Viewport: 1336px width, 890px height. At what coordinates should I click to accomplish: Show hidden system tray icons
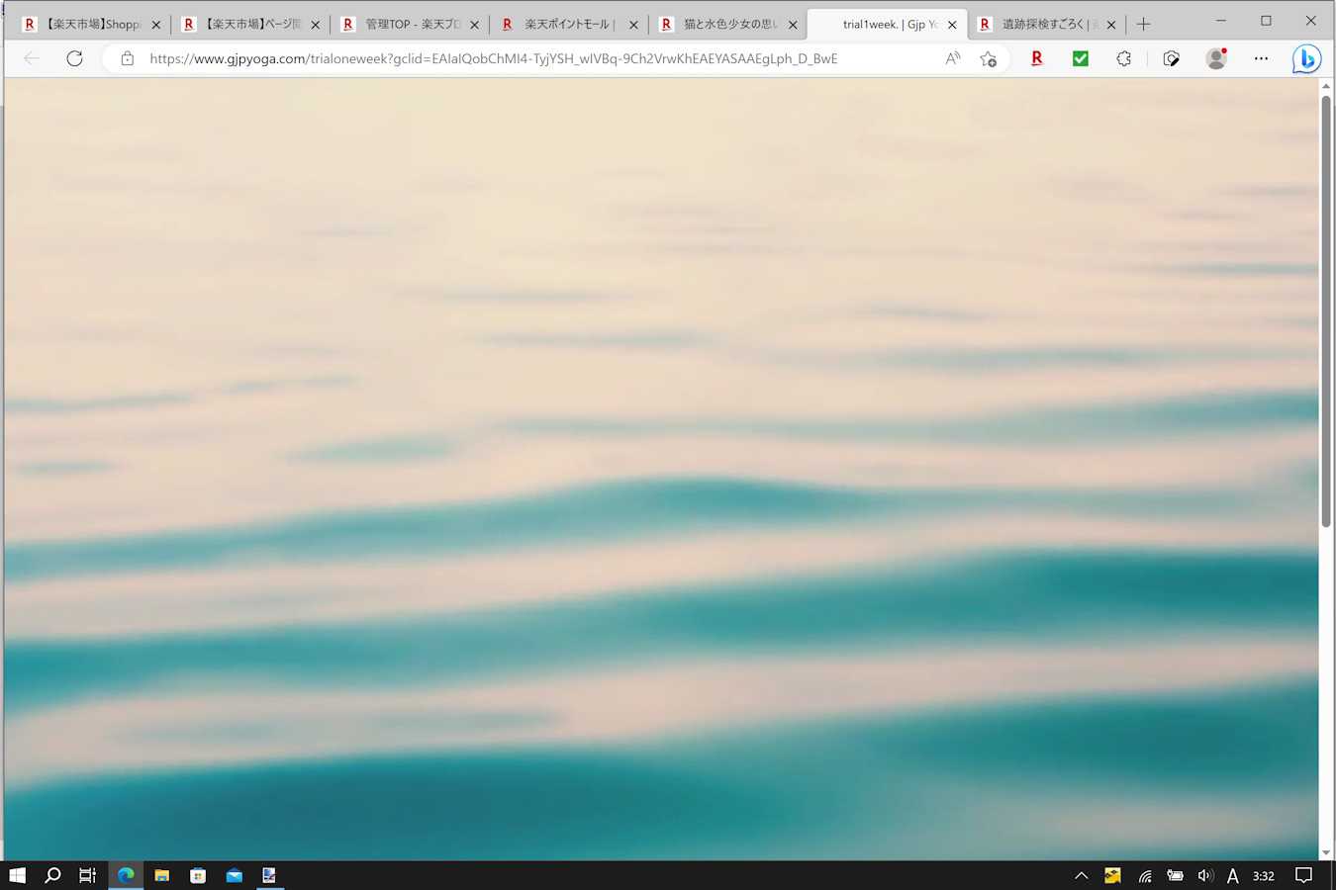point(1082,875)
